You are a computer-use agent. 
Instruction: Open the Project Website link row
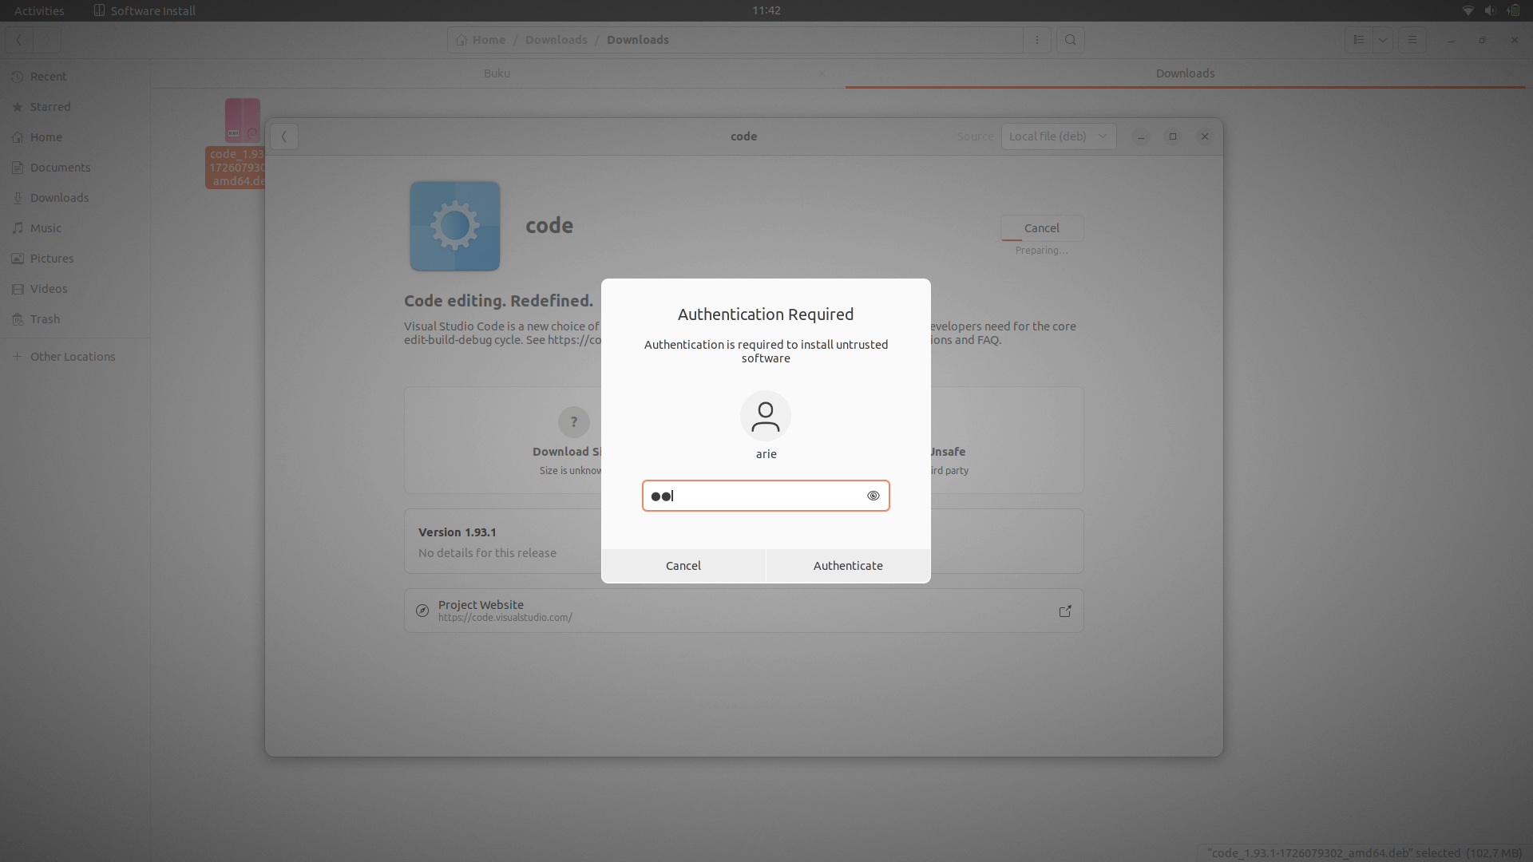pos(744,611)
